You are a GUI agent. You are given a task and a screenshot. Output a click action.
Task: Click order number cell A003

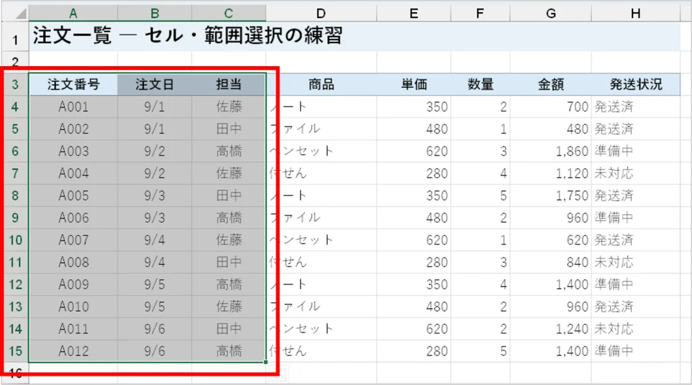coord(73,151)
